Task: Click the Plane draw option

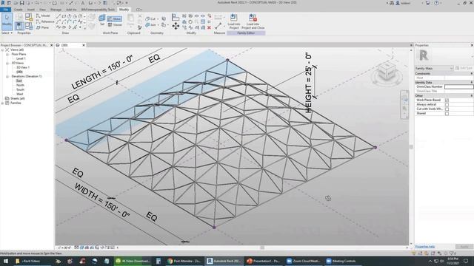Action: tap(43, 27)
